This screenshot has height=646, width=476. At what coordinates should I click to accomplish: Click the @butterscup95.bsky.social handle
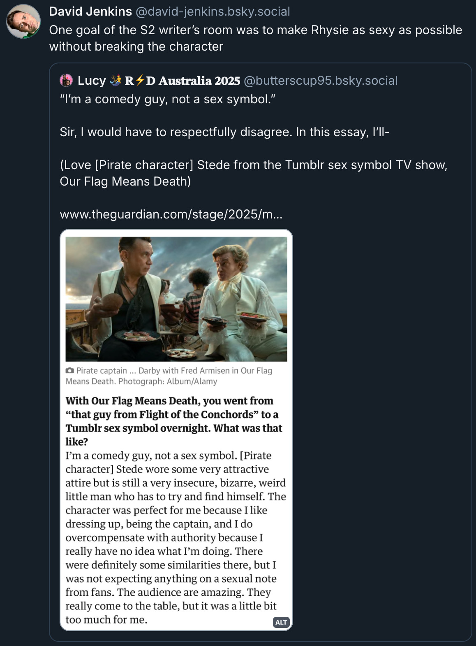pyautogui.click(x=321, y=80)
